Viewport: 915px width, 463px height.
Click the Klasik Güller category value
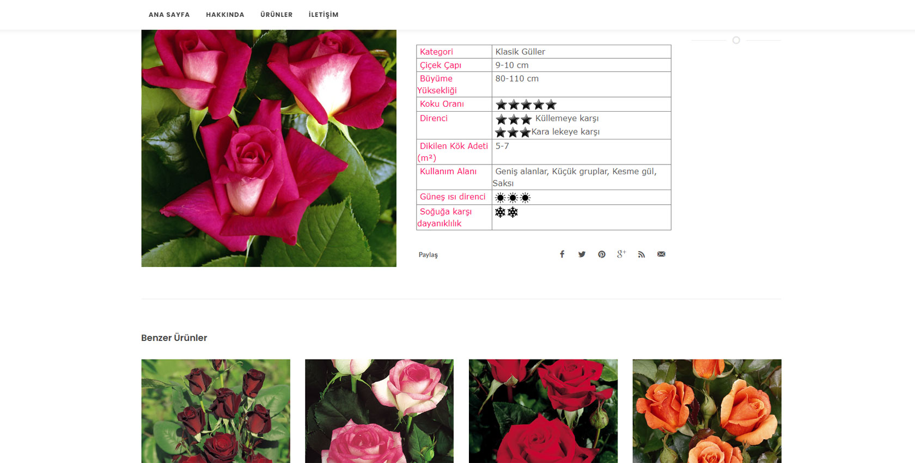pos(520,52)
